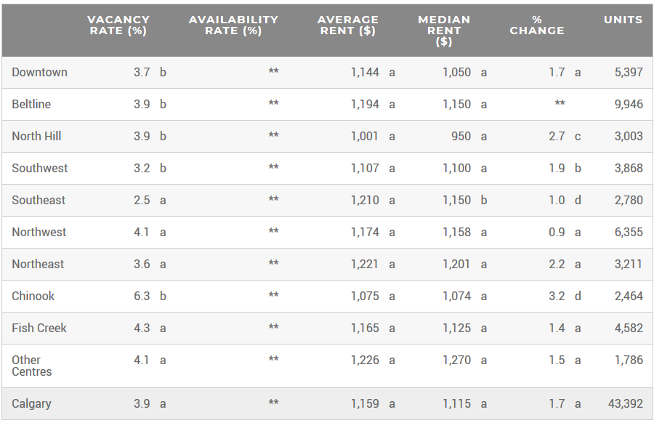This screenshot has height=423, width=654.
Task: Select the North Hill row label
Action: point(36,136)
